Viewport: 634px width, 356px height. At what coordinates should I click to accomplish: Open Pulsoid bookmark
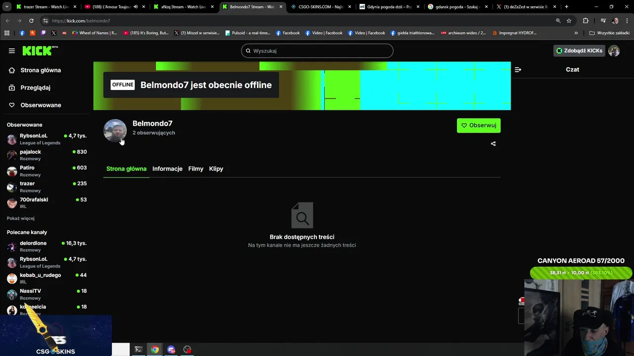pos(247,33)
